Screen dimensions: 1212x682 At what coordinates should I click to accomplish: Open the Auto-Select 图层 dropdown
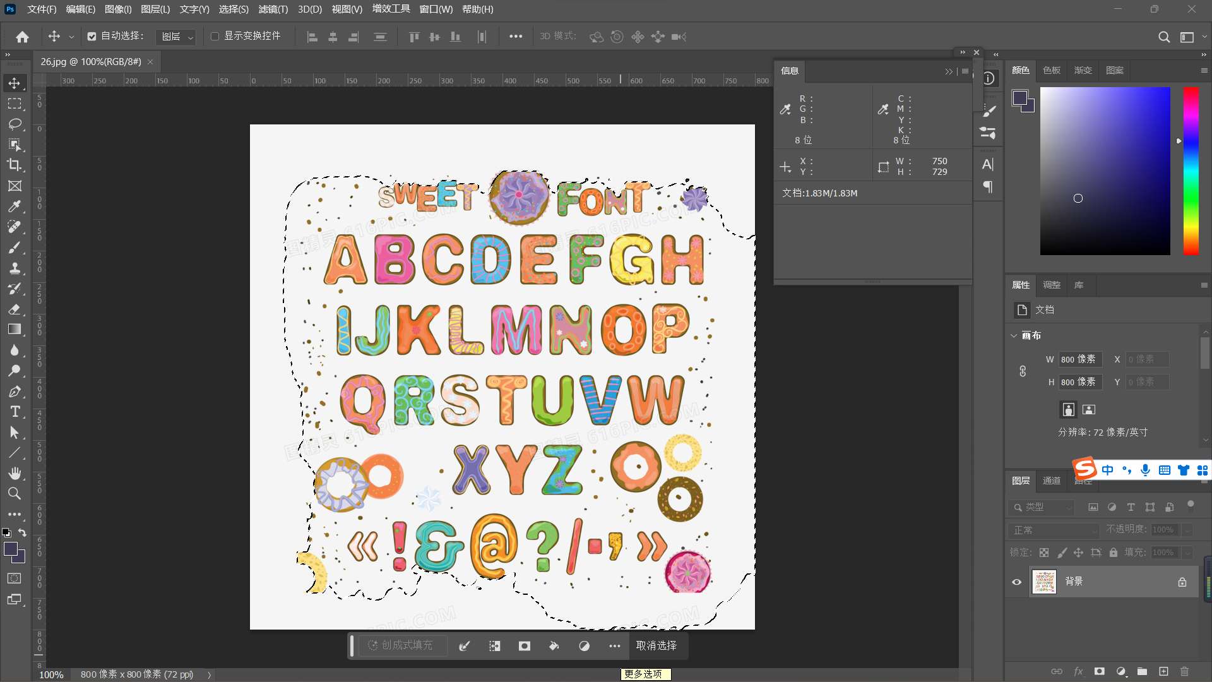175,37
